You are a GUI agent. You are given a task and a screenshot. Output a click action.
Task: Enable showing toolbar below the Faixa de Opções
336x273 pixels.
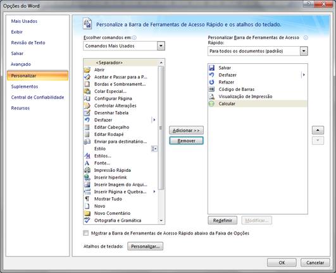(85, 233)
